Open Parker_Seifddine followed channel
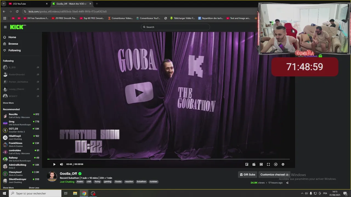The width and height of the screenshot is (351, 197). click(21, 82)
